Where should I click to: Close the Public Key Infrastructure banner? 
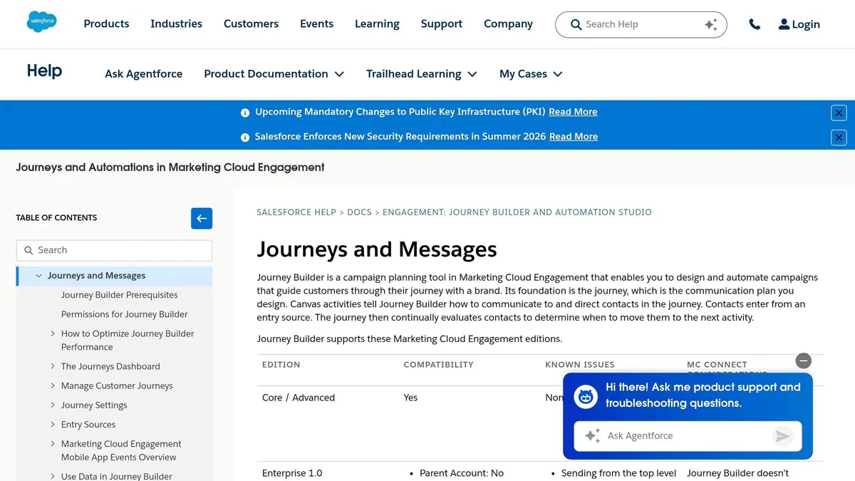click(x=839, y=113)
